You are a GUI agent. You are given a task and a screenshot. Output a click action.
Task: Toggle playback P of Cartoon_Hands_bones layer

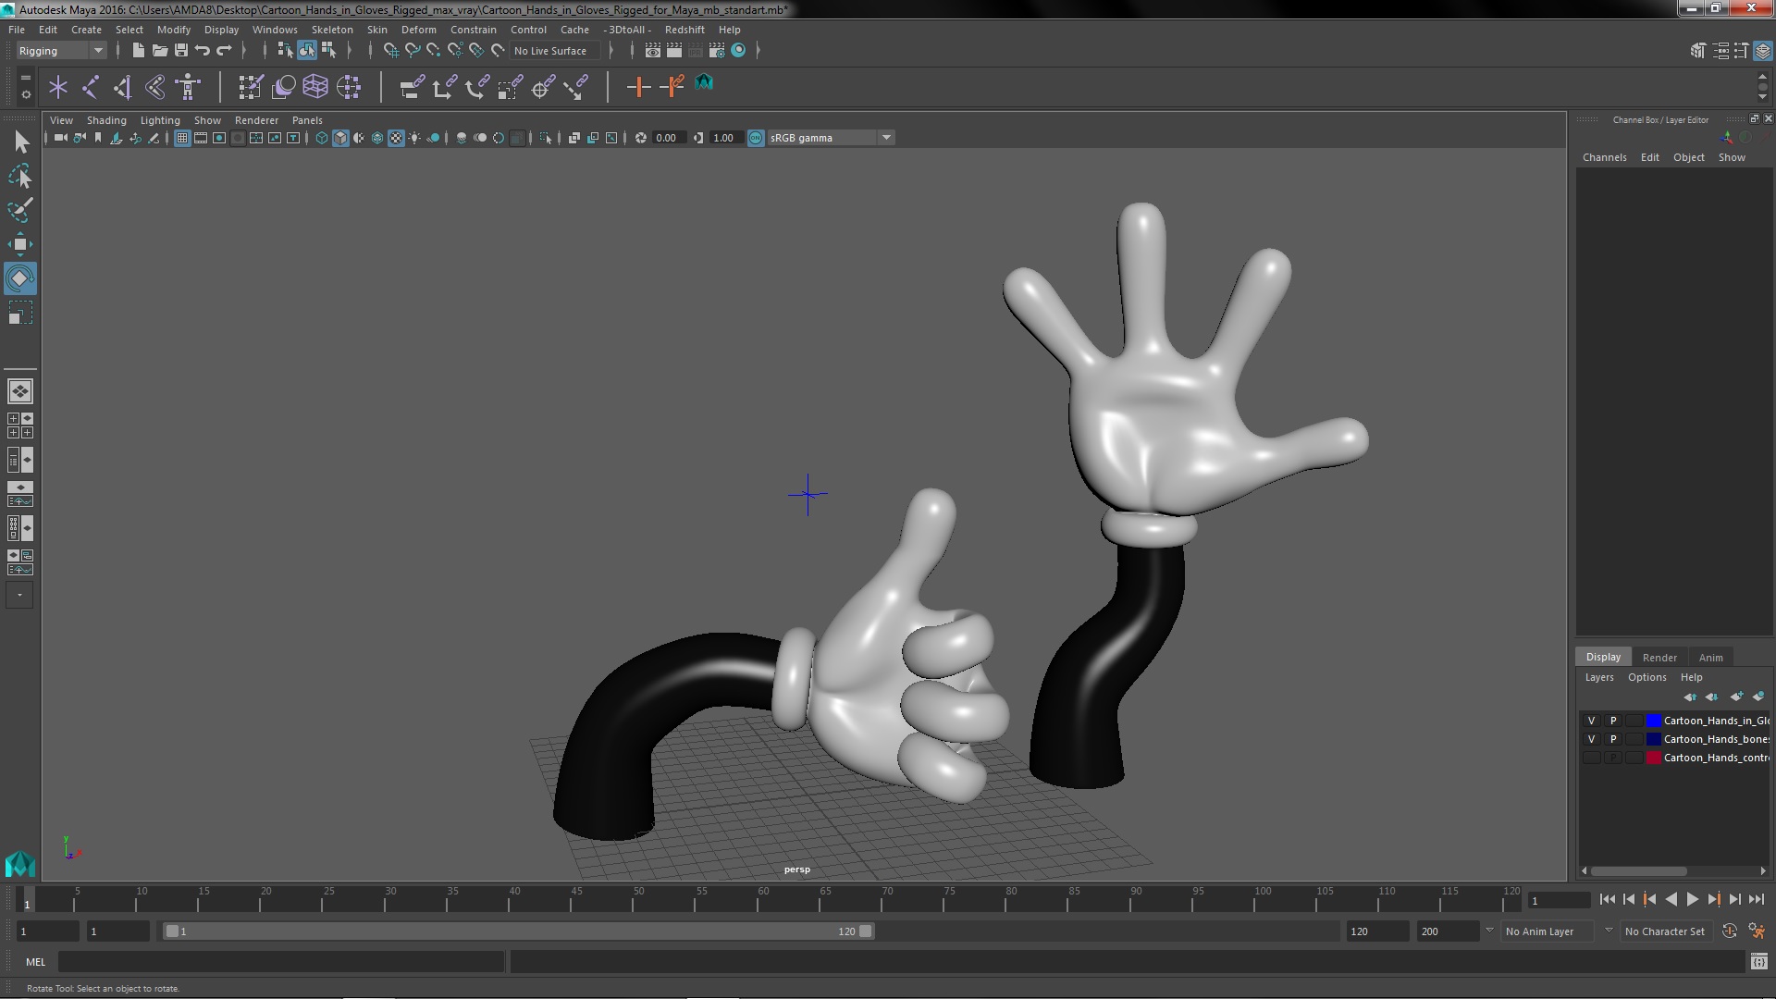[1613, 739]
